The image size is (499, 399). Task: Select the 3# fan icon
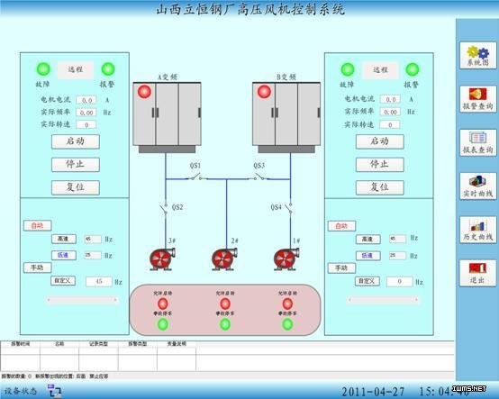(162, 259)
